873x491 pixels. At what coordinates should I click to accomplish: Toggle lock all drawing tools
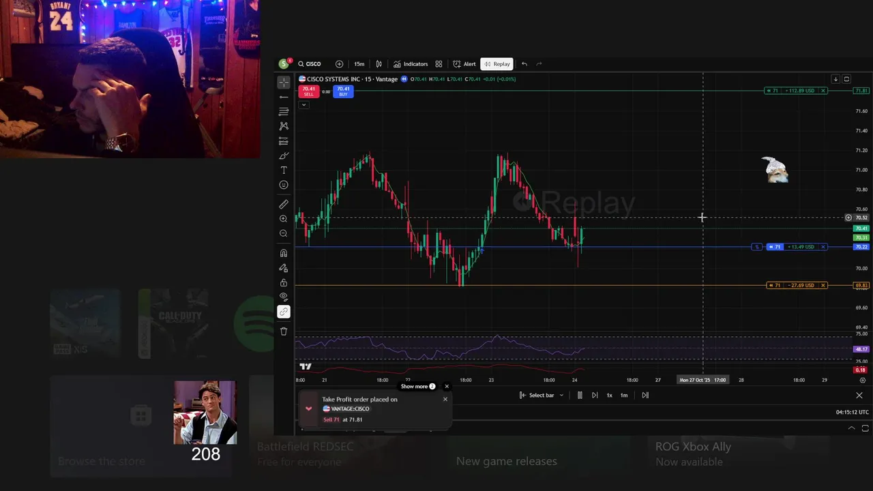coord(284,282)
